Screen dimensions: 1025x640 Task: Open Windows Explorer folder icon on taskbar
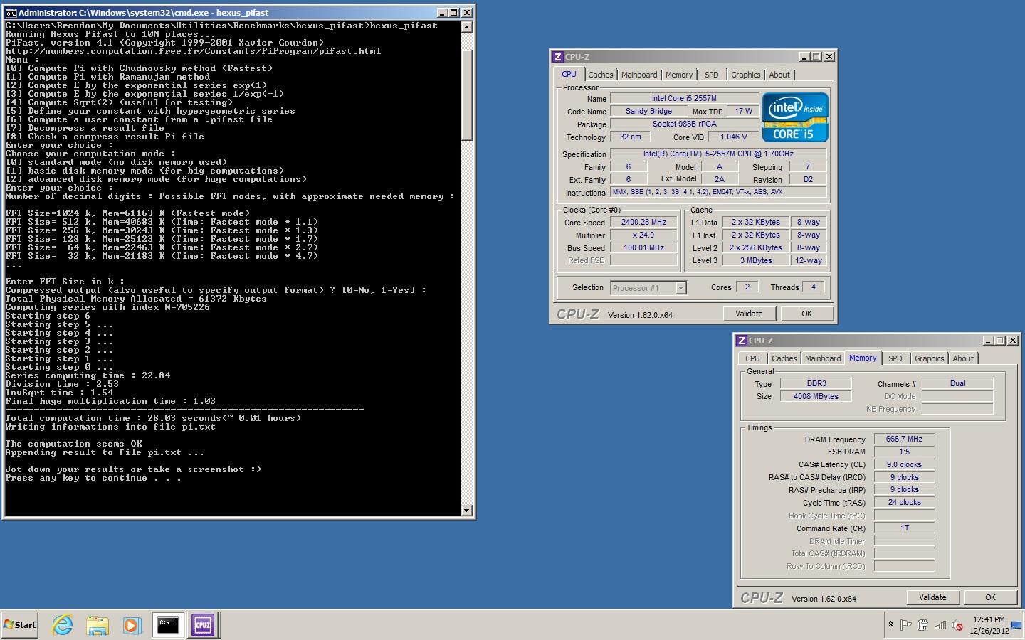point(98,625)
